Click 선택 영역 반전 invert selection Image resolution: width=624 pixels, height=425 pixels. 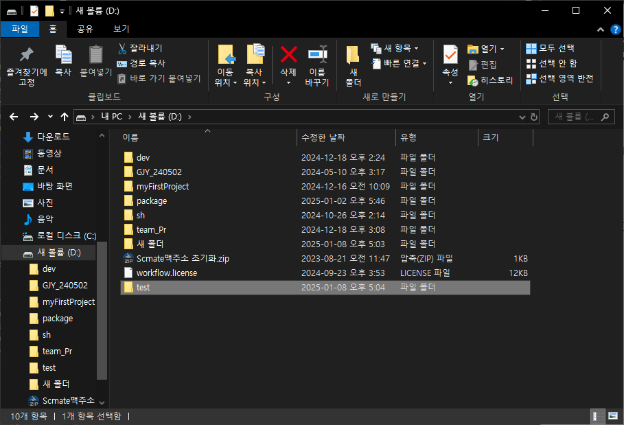click(559, 78)
